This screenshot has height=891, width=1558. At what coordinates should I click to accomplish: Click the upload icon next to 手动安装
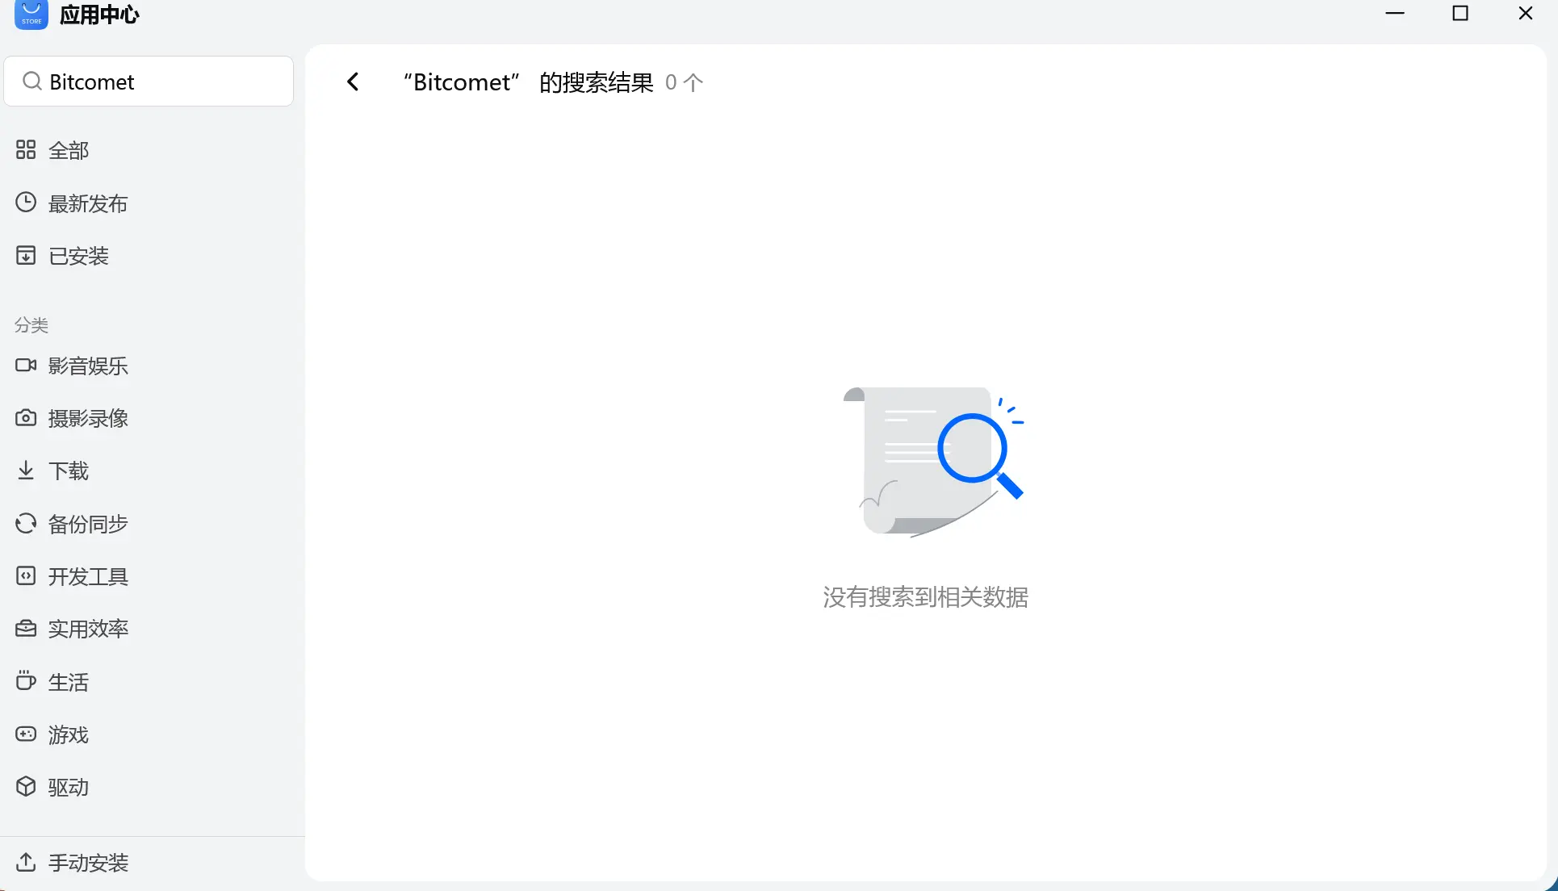(x=26, y=863)
